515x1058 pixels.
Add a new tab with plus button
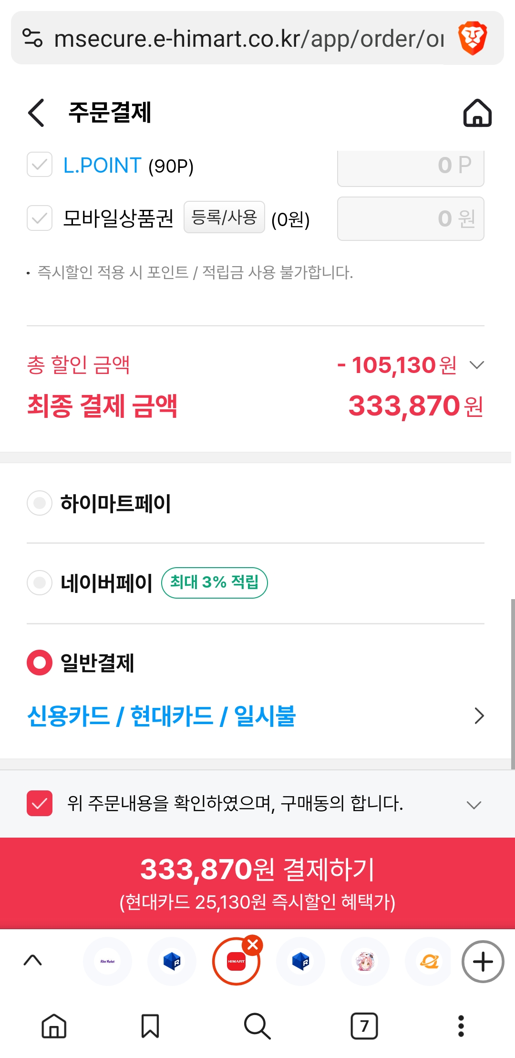click(483, 962)
